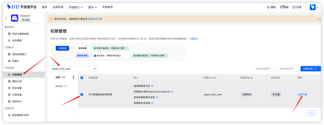
Task: Click the 免审权限 flow label
Action: click(82, 48)
